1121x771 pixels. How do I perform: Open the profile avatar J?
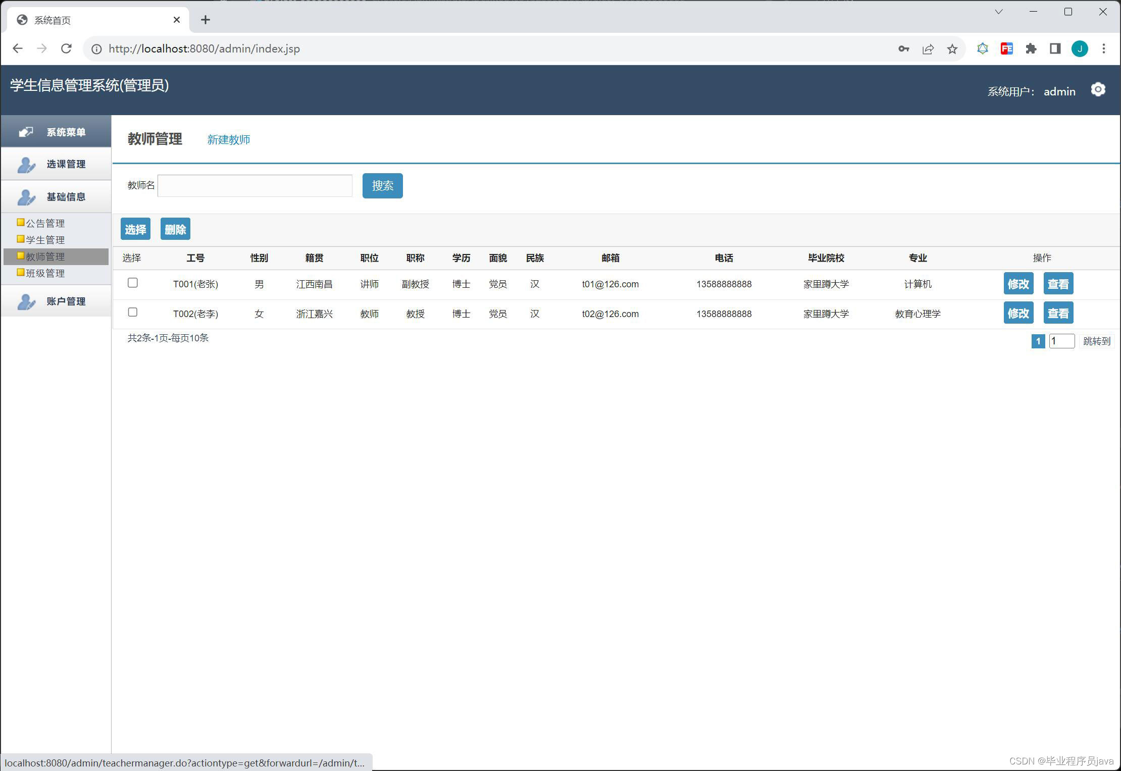tap(1080, 48)
